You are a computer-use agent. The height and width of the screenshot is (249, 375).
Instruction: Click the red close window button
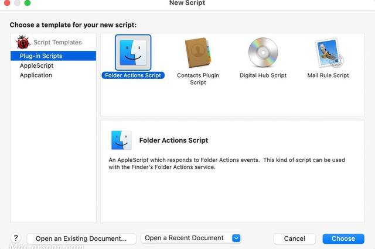(x=7, y=3)
